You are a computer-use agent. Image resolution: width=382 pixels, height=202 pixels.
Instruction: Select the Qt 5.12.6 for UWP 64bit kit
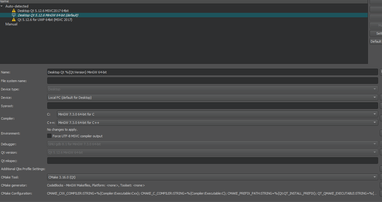coord(45,20)
